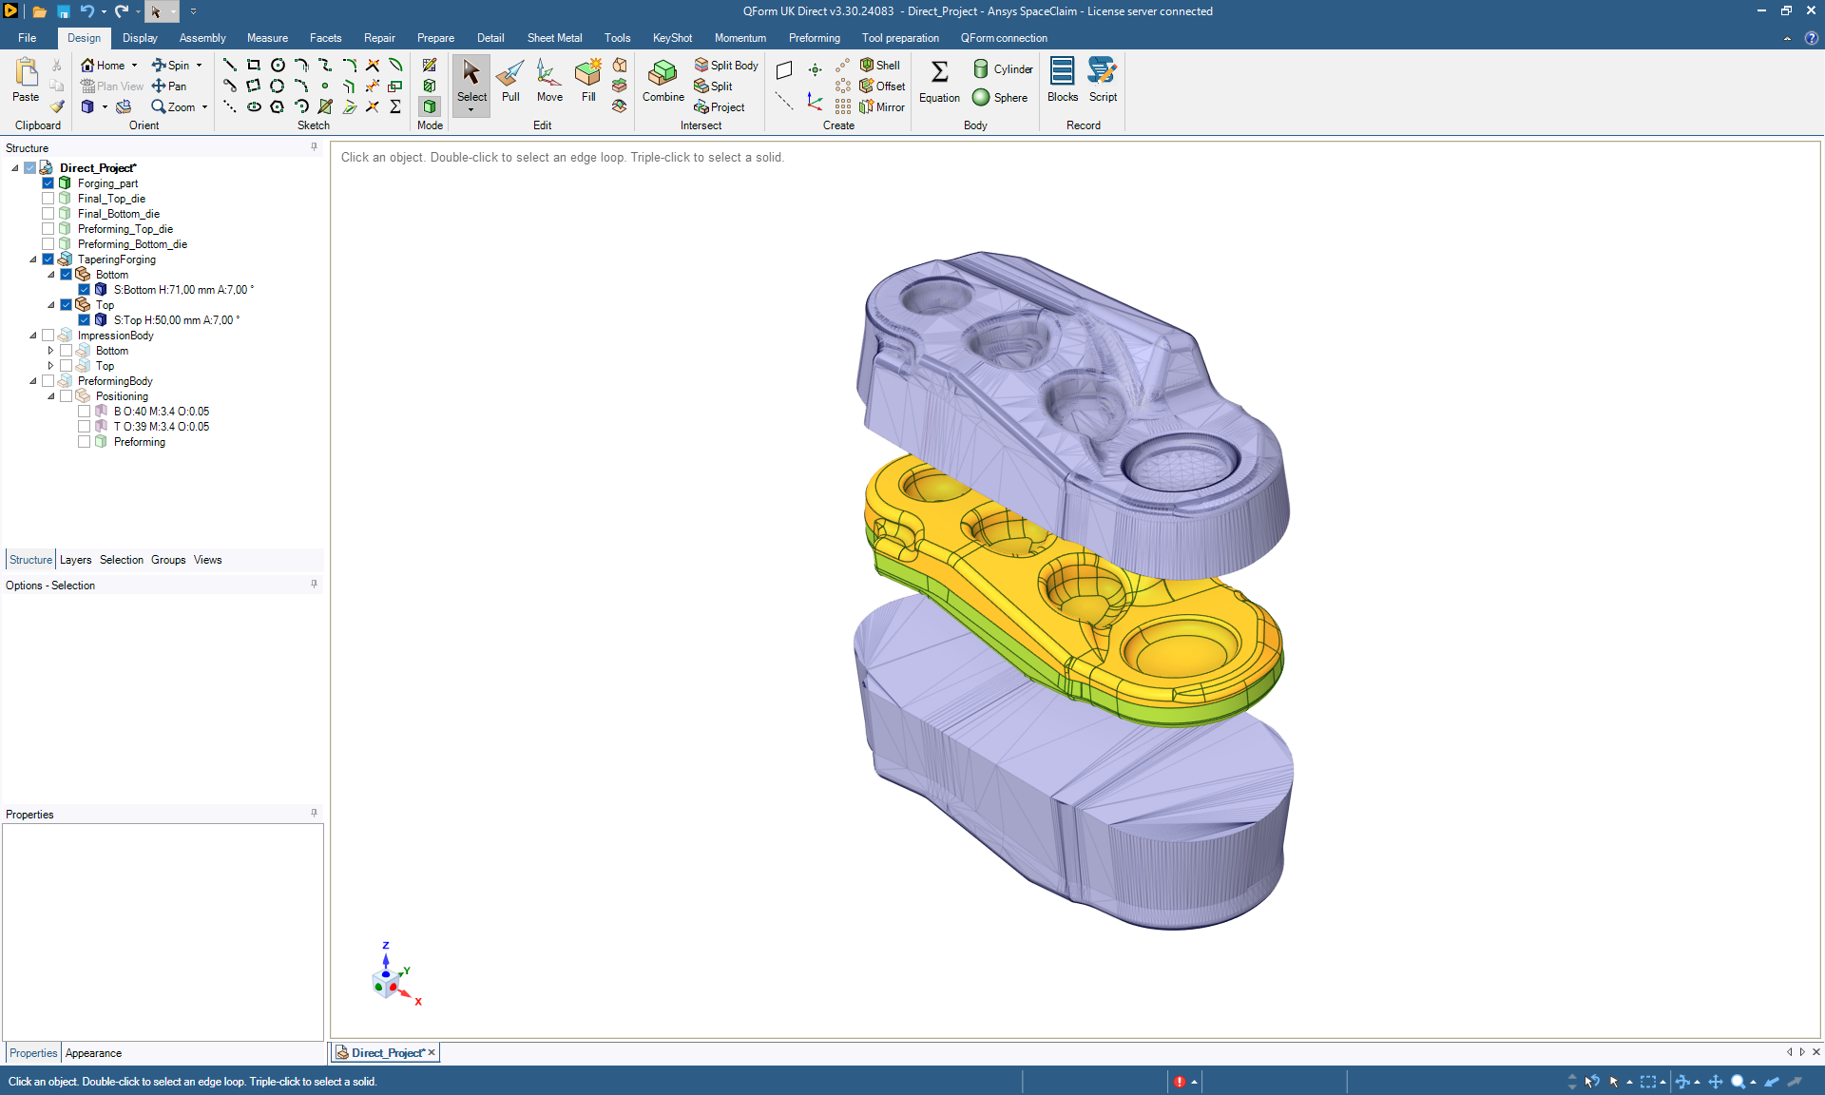Select the Shell tool
The image size is (1825, 1095).
point(880,66)
